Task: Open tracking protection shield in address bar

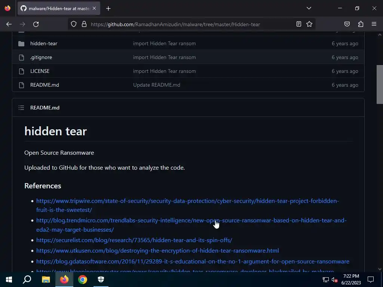Action: (x=74, y=24)
